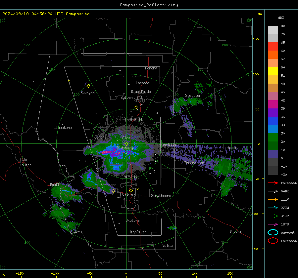This screenshot has height=278, width=298.
Task: Click the 'current' legend label text
Action: click(x=288, y=232)
